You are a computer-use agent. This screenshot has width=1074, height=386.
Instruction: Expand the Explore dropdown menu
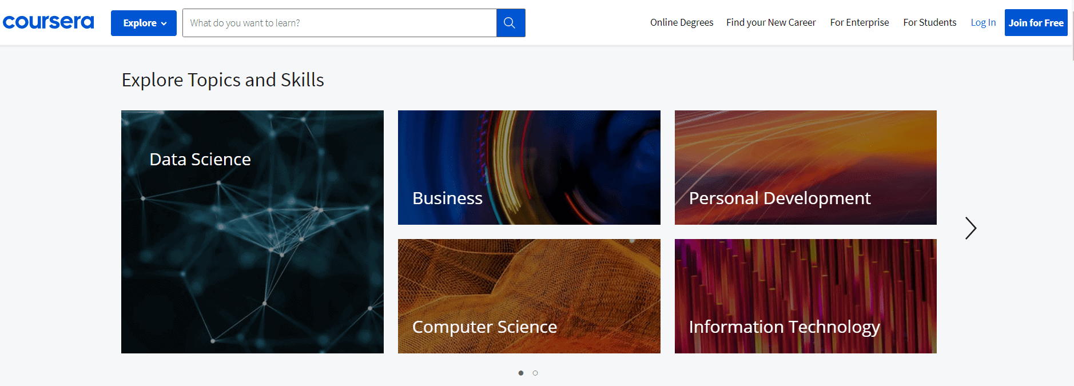(144, 23)
